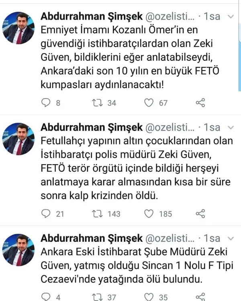Like the tweet with 35 likes
The image size is (241, 301).
tap(149, 297)
